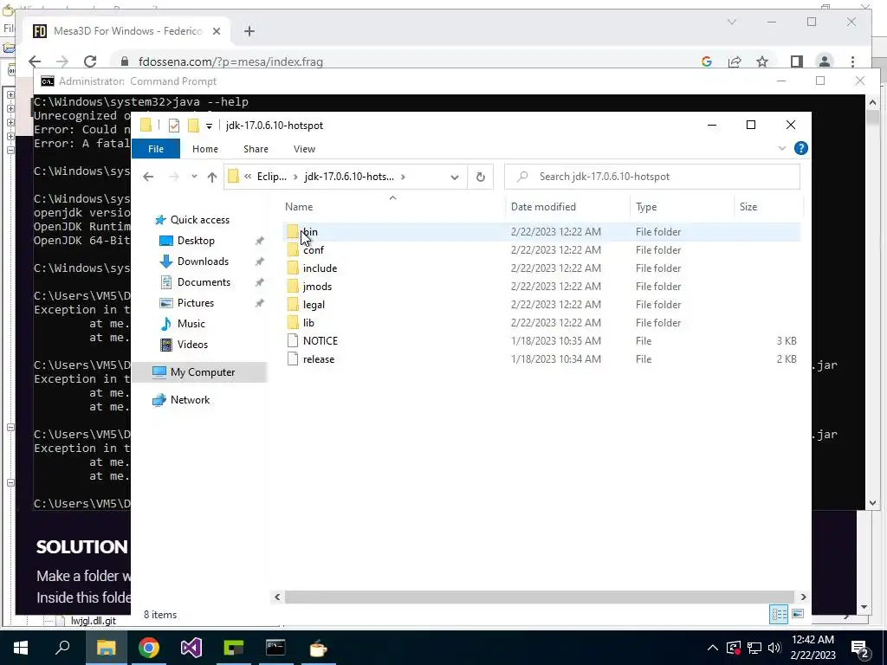Select the release file icon
887x665 pixels.
pos(293,359)
